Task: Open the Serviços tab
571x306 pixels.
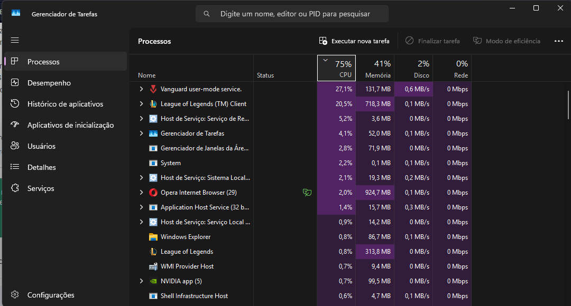Action: tap(66, 188)
